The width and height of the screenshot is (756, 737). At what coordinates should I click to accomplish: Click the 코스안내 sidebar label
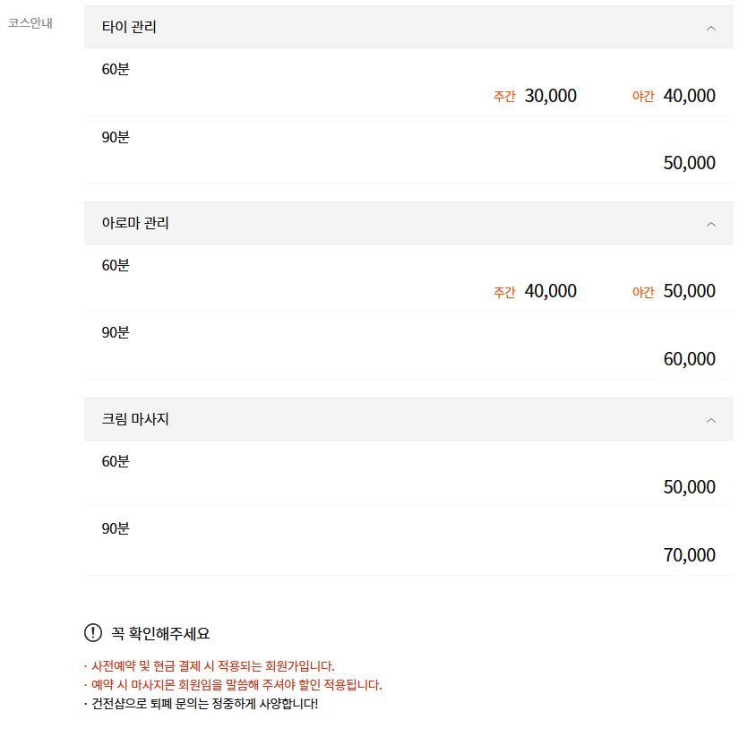tap(31, 25)
